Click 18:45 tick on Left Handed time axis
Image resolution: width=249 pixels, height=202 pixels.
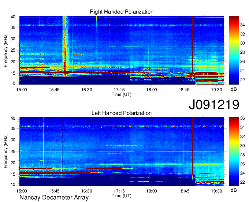[184, 191]
